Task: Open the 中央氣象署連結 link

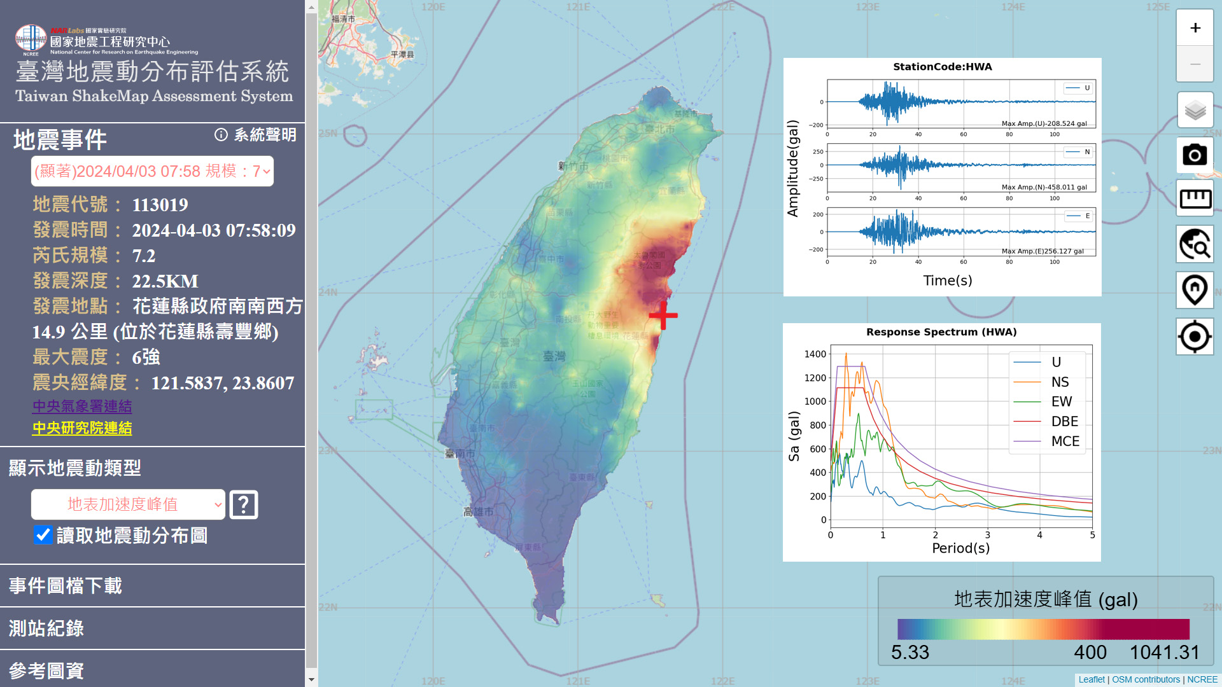Action: pyautogui.click(x=82, y=406)
